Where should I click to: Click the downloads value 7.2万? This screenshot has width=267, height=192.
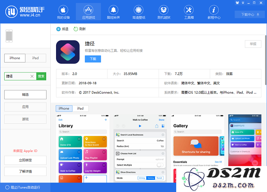click(179, 74)
